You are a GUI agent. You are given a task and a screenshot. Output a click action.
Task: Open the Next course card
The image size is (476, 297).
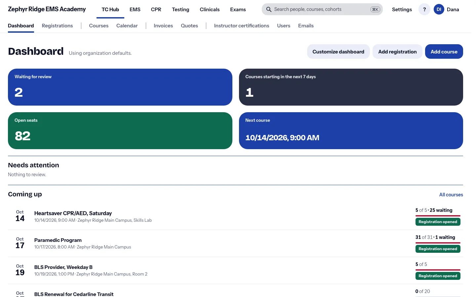coord(351,131)
